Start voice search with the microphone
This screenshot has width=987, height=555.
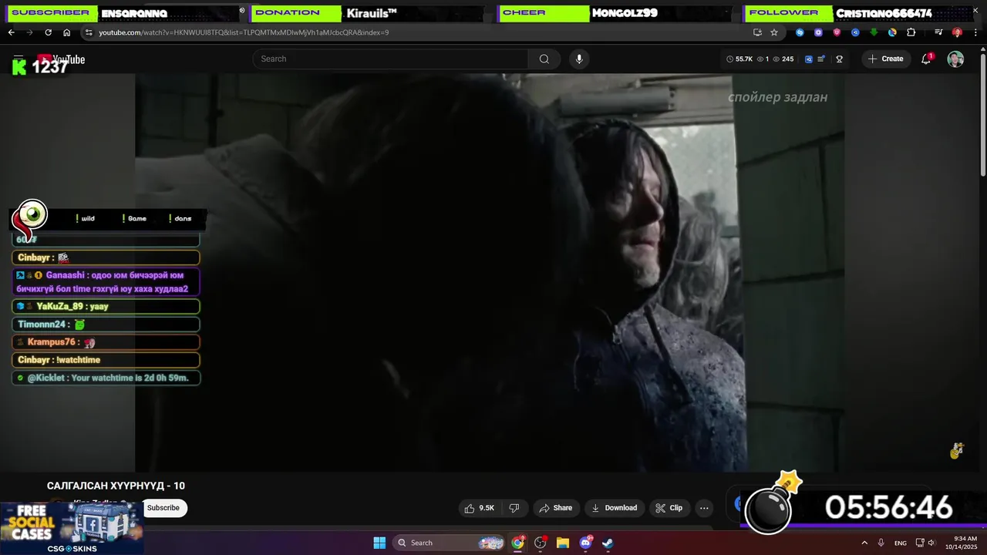579,59
